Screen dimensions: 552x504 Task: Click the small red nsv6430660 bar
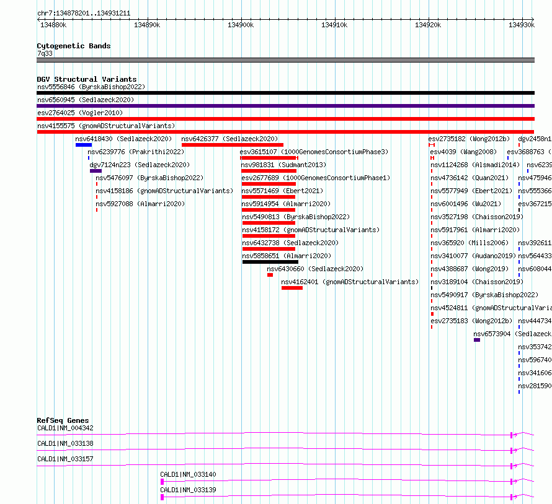coord(270,275)
